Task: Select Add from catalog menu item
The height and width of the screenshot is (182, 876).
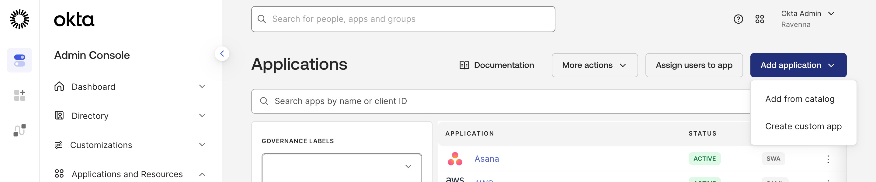Action: coord(800,99)
